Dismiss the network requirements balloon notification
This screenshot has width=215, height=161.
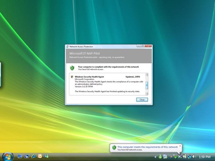[x=180, y=146]
